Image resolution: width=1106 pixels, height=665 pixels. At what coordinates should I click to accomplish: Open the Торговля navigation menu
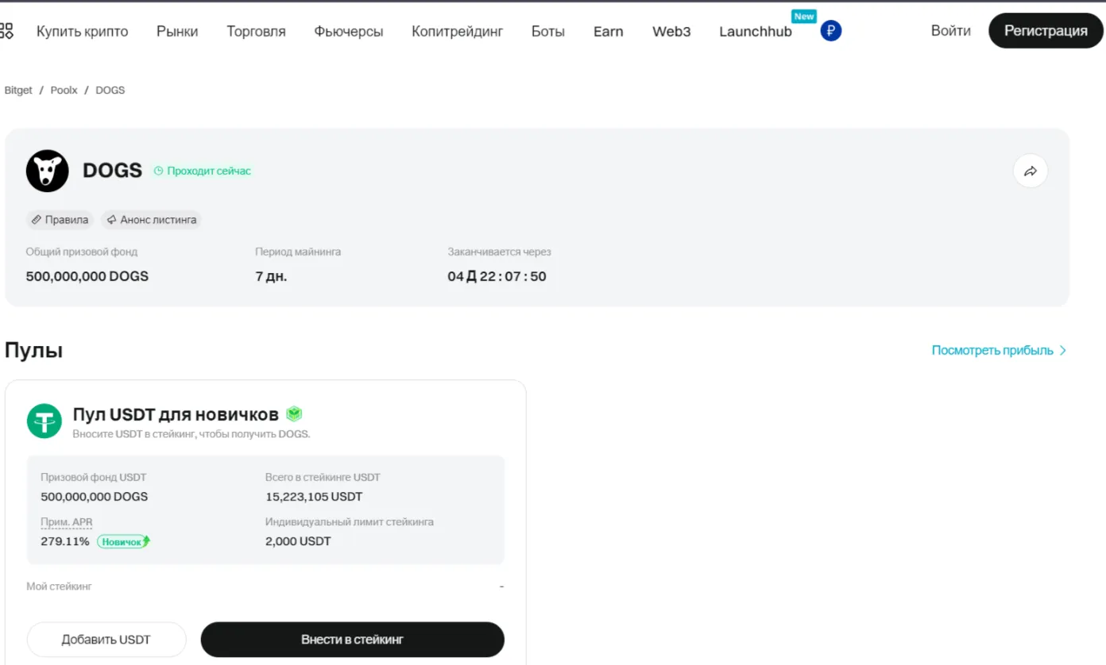click(x=256, y=32)
